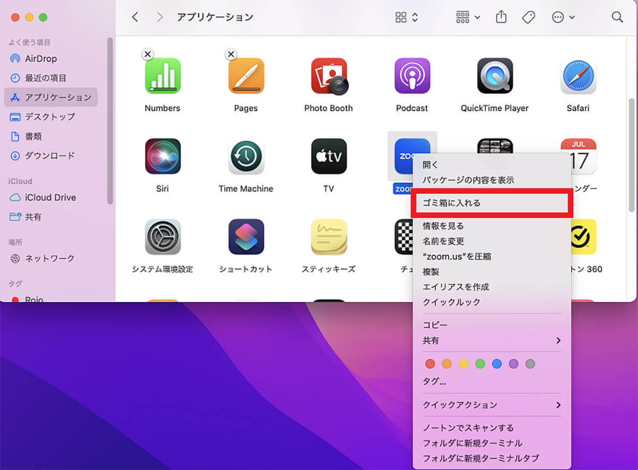638x470 pixels.
Task: Go forward with the right arrow
Action: (160, 17)
